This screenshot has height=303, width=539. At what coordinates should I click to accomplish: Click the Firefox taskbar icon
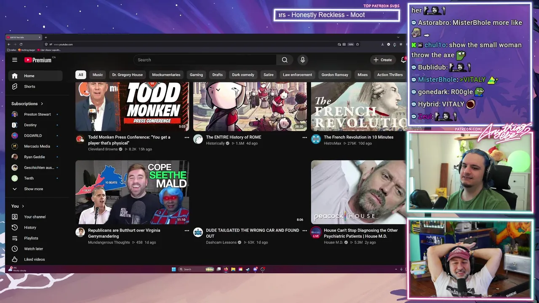click(x=226, y=269)
